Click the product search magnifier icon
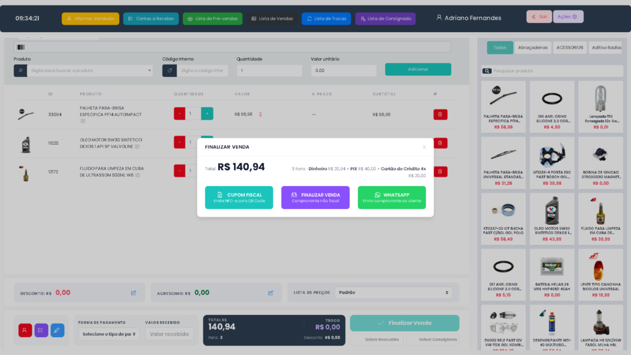The height and width of the screenshot is (355, 631). point(20,70)
